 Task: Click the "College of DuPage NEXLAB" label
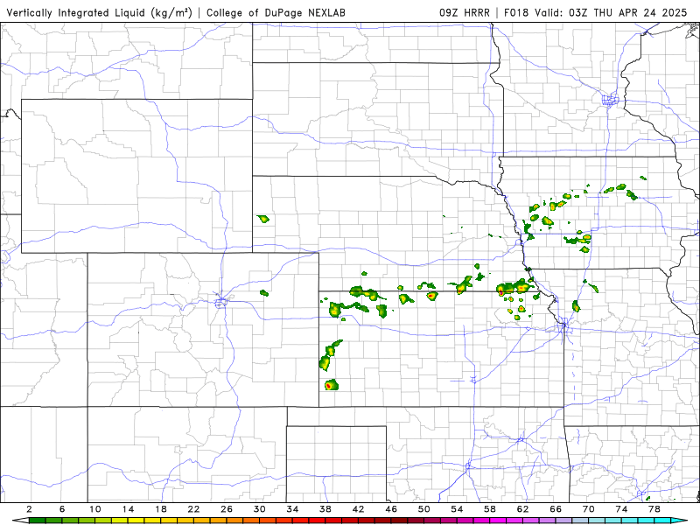pos(276,12)
